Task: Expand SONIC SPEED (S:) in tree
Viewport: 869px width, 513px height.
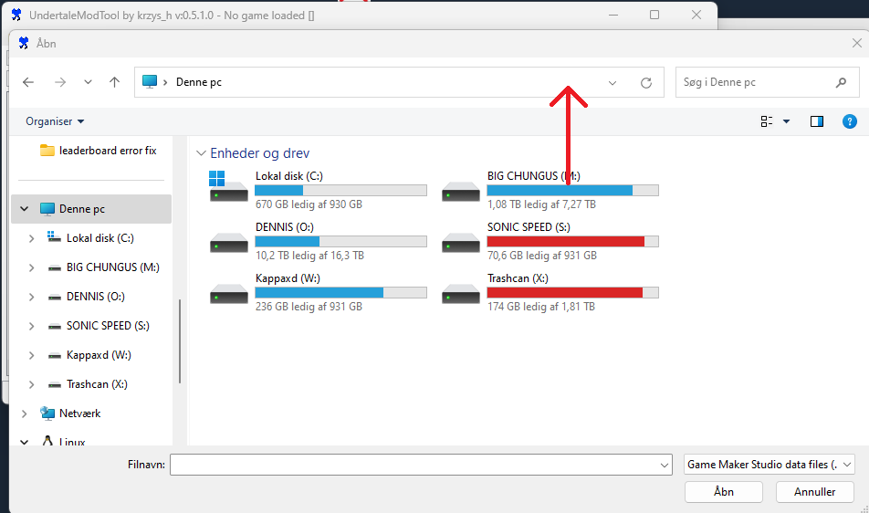Action: point(32,326)
